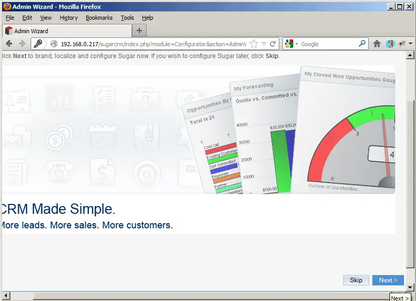Click the SugarCRM cube favicon on tab
This screenshot has height=301, width=416.
coord(9,31)
